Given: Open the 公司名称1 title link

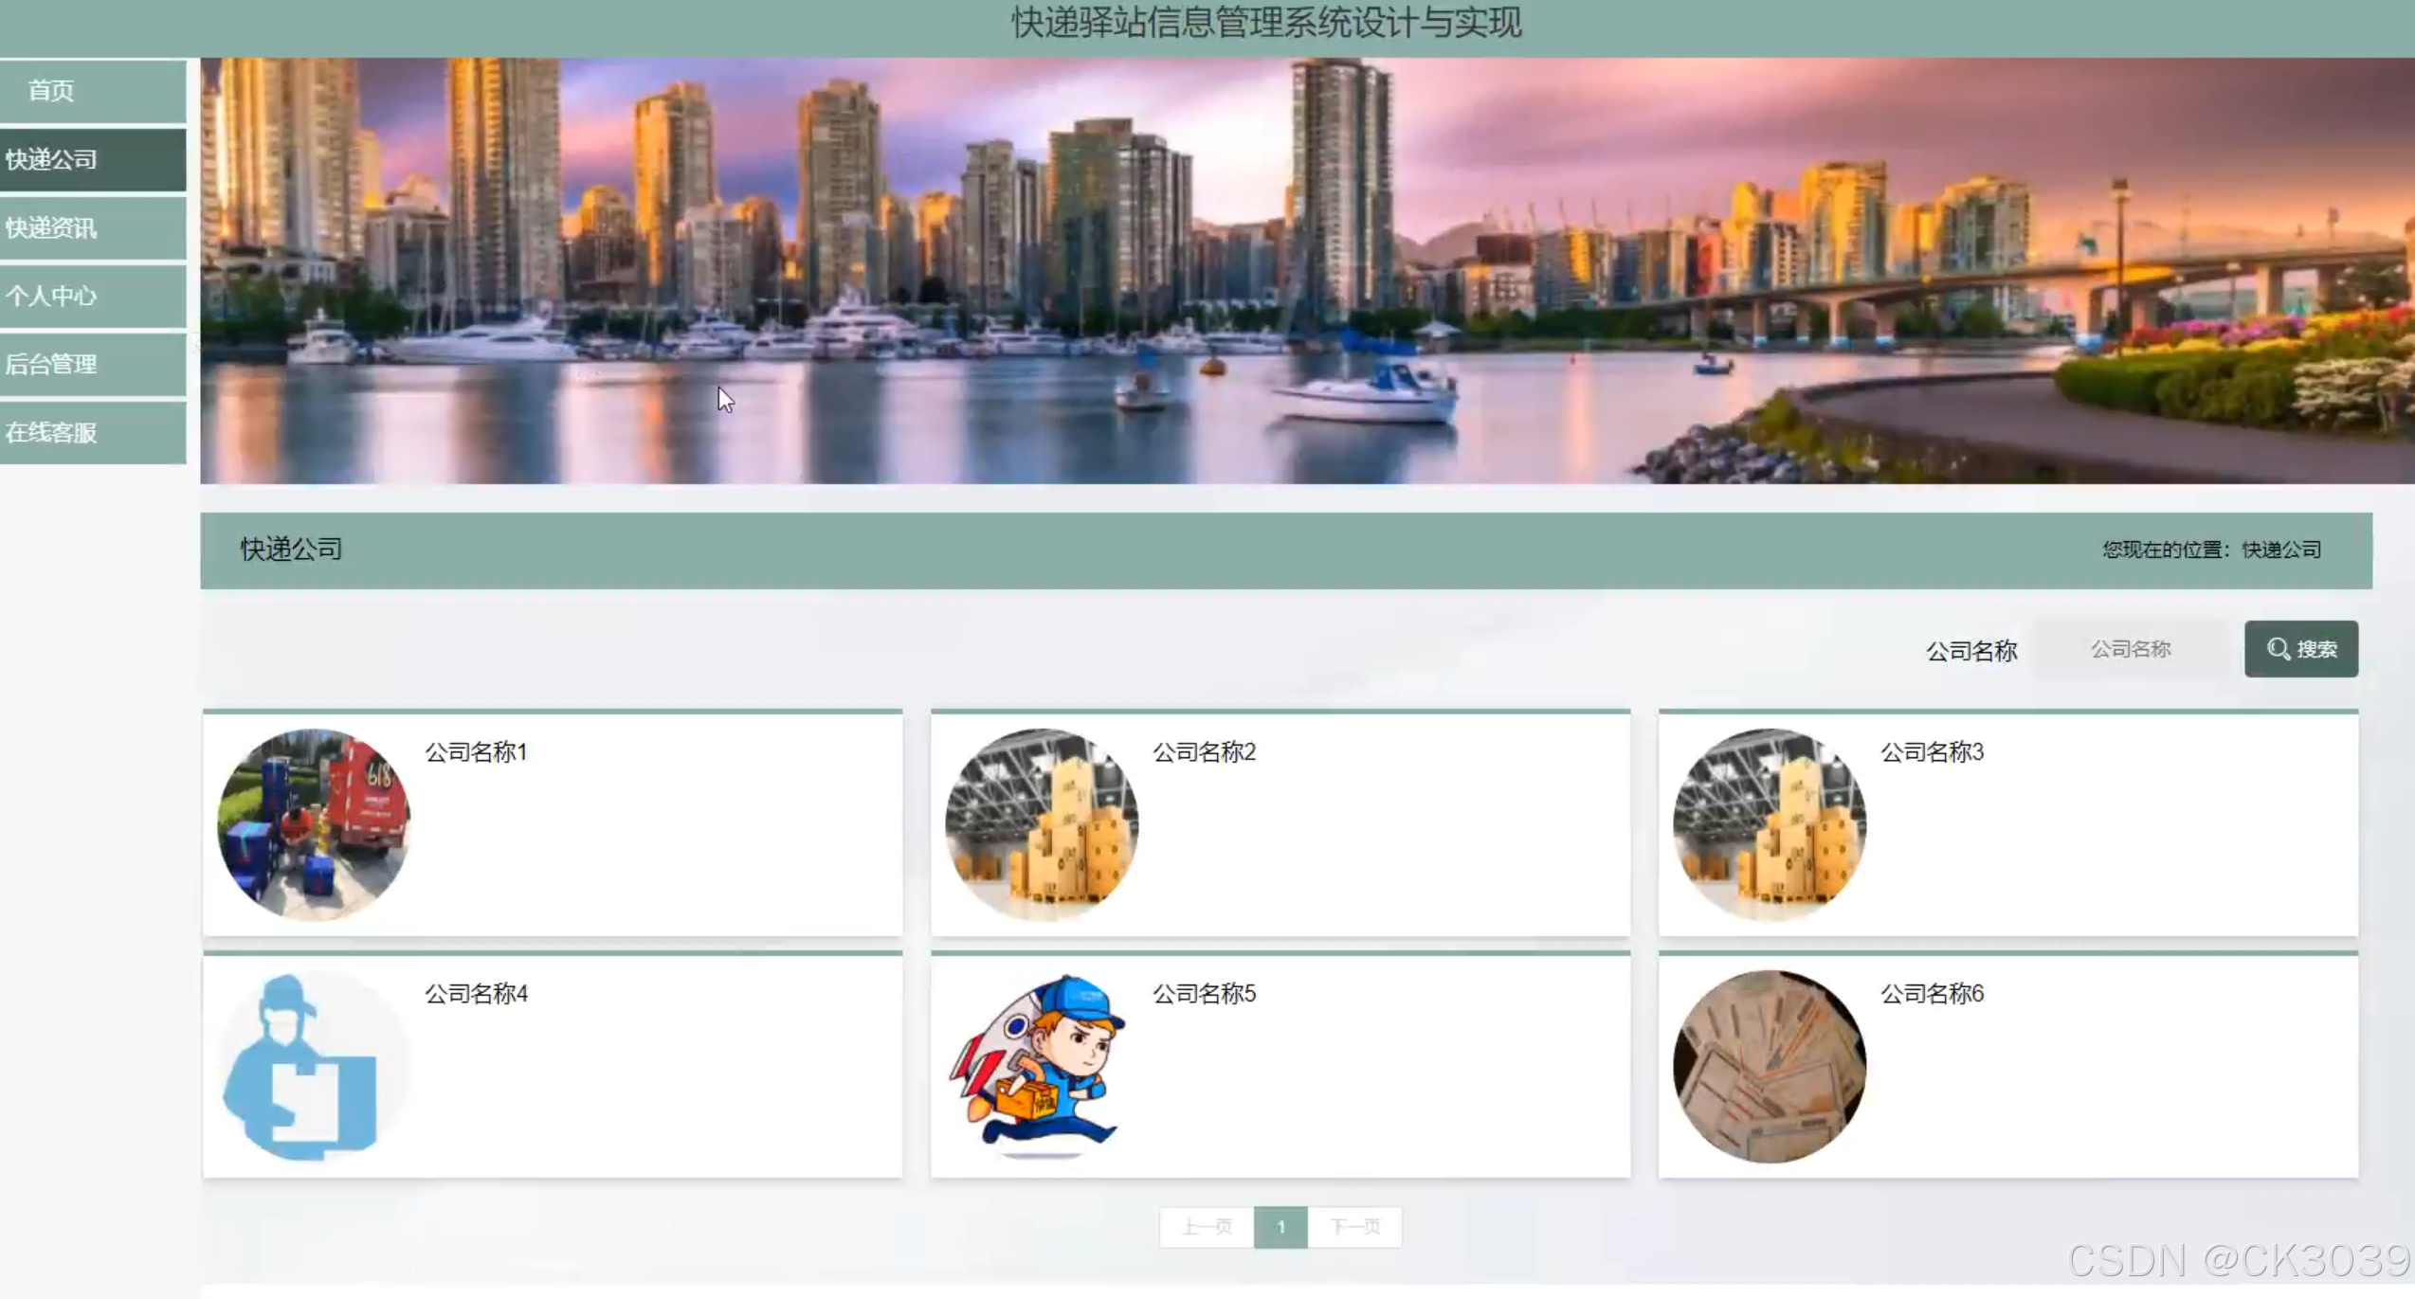Looking at the screenshot, I should 476,752.
